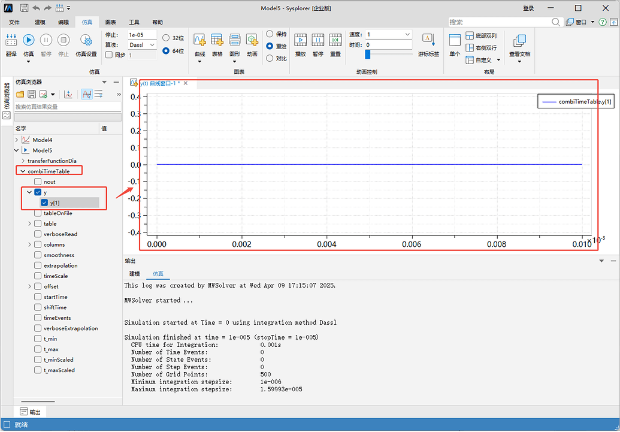The image size is (620, 432).
Task: Click the 输出 button at bottom
Action: [x=31, y=412]
